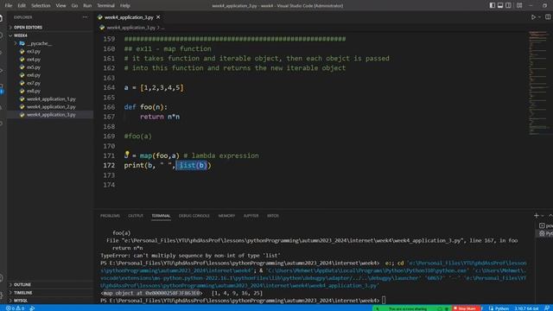Screen dimensions: 553x311
Task: Toggle bottom panel layout icon
Action: (x=500, y=5)
